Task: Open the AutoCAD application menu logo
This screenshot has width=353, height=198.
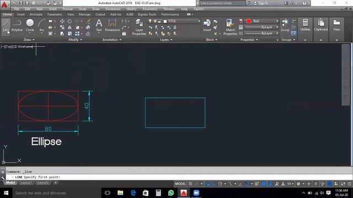Action: pos(4,4)
